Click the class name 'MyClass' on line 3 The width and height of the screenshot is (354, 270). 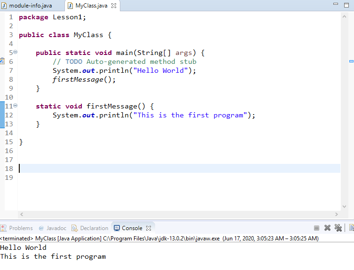coord(88,35)
